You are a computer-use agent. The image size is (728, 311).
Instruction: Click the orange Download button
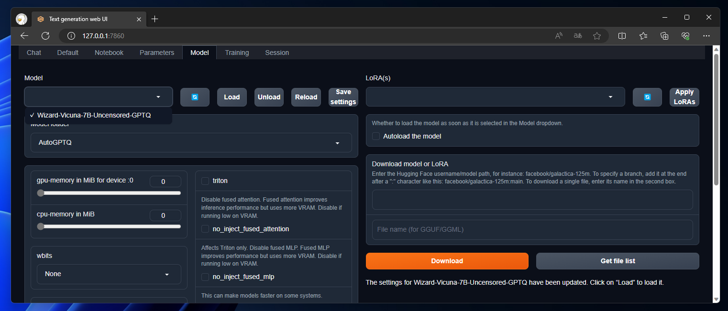[x=447, y=261]
